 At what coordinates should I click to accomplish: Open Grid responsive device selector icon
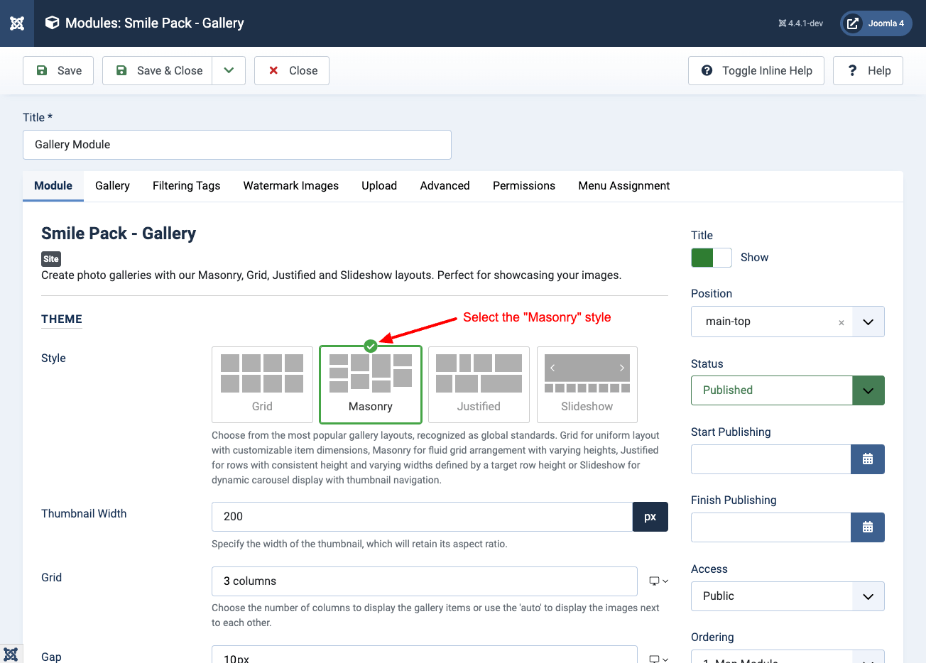click(x=659, y=581)
